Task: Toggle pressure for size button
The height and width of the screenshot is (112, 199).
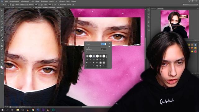Action: (73, 5)
